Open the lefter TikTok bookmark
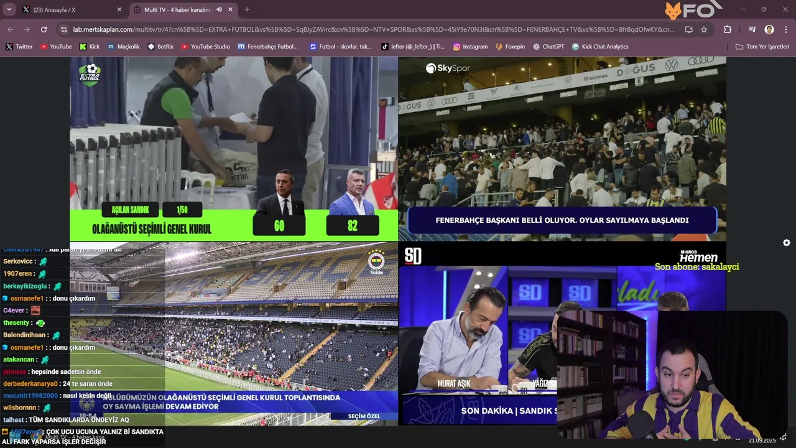The width and height of the screenshot is (796, 448). pyautogui.click(x=413, y=47)
